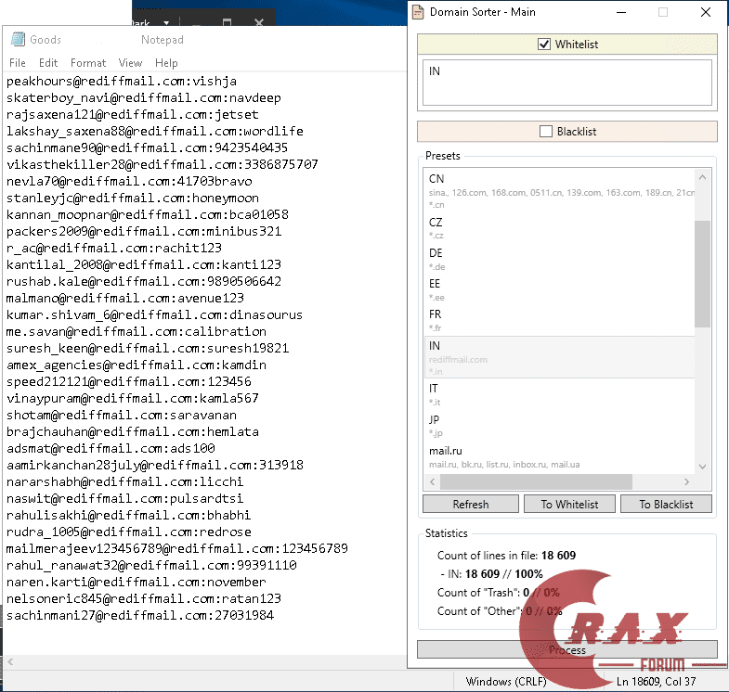
Task: Click the Notepad Goods file icon
Action: click(x=19, y=40)
